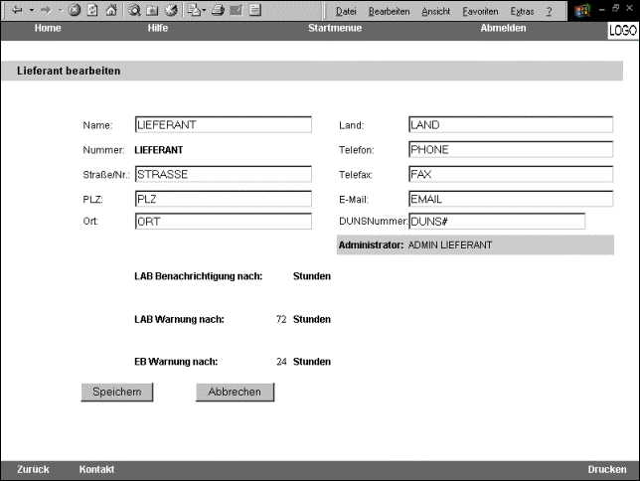Screen dimensions: 640x481
Task: Click the 24 hours value
Action: (x=281, y=362)
